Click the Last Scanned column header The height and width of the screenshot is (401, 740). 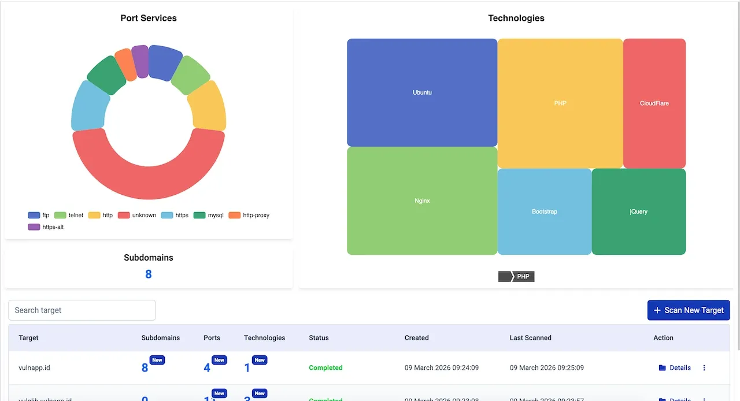tap(530, 338)
